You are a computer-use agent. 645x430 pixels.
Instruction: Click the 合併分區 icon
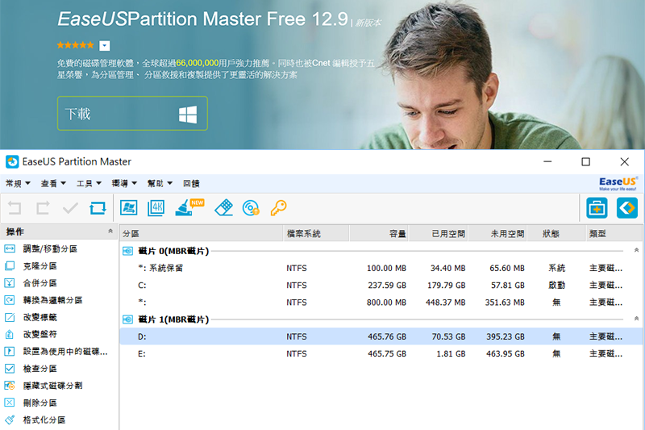10,282
